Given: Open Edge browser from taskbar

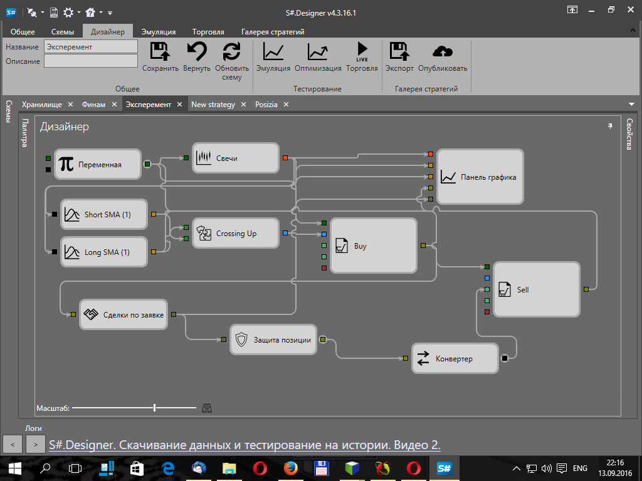Looking at the screenshot, I should pos(168,468).
